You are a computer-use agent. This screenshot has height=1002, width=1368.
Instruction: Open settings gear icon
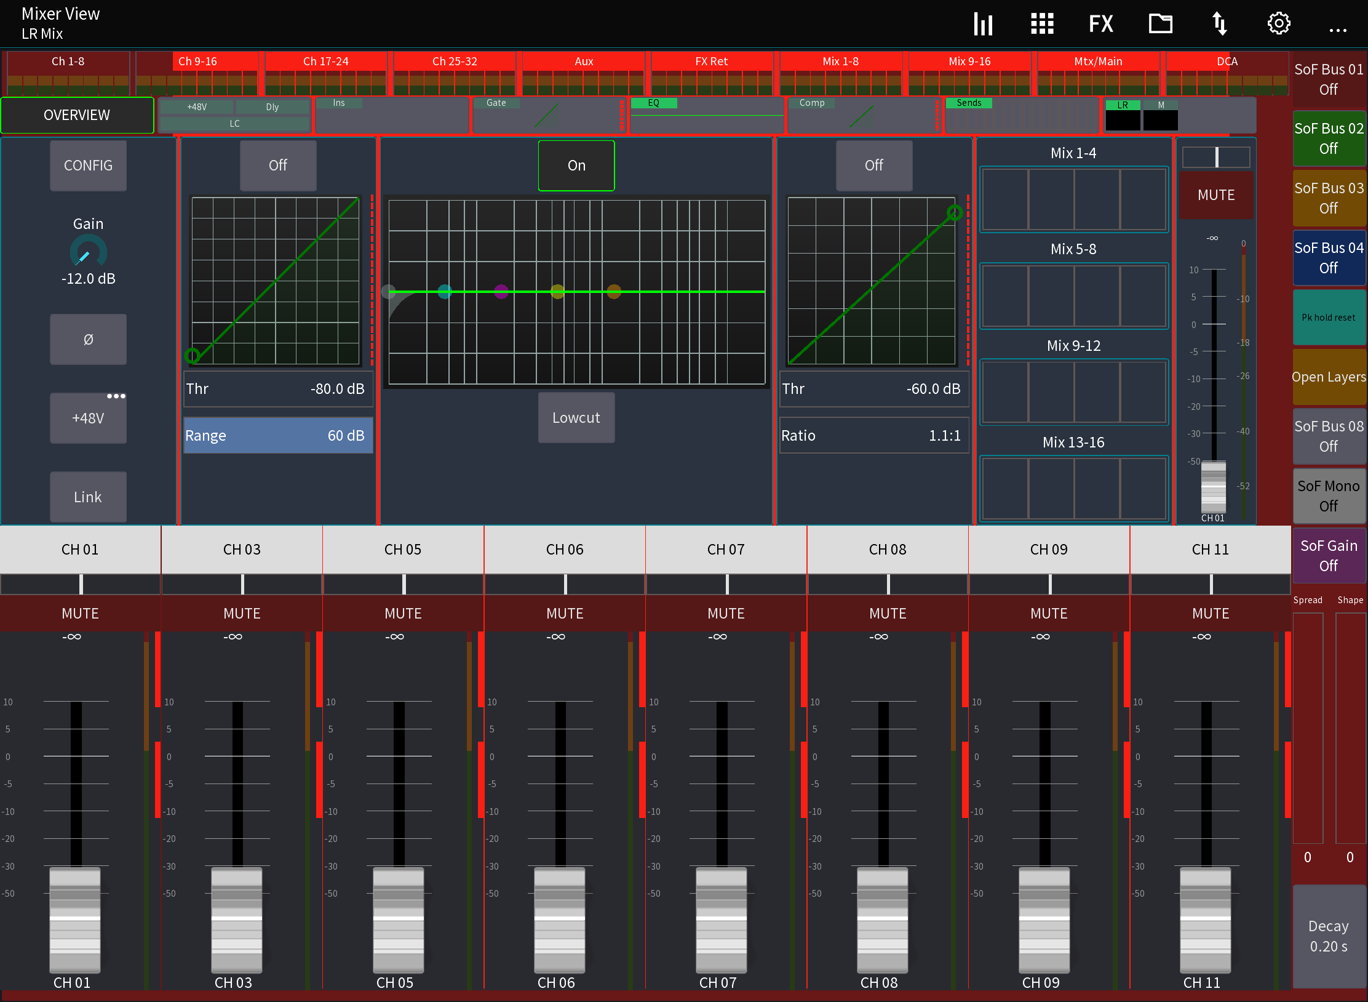tap(1278, 24)
